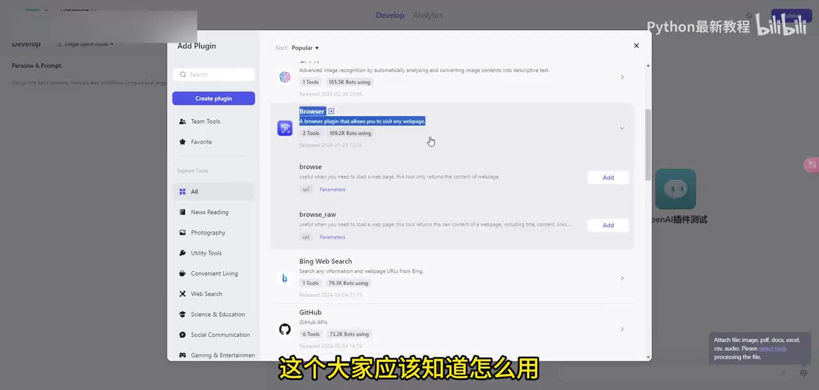Select the News Reading category

tap(214, 212)
